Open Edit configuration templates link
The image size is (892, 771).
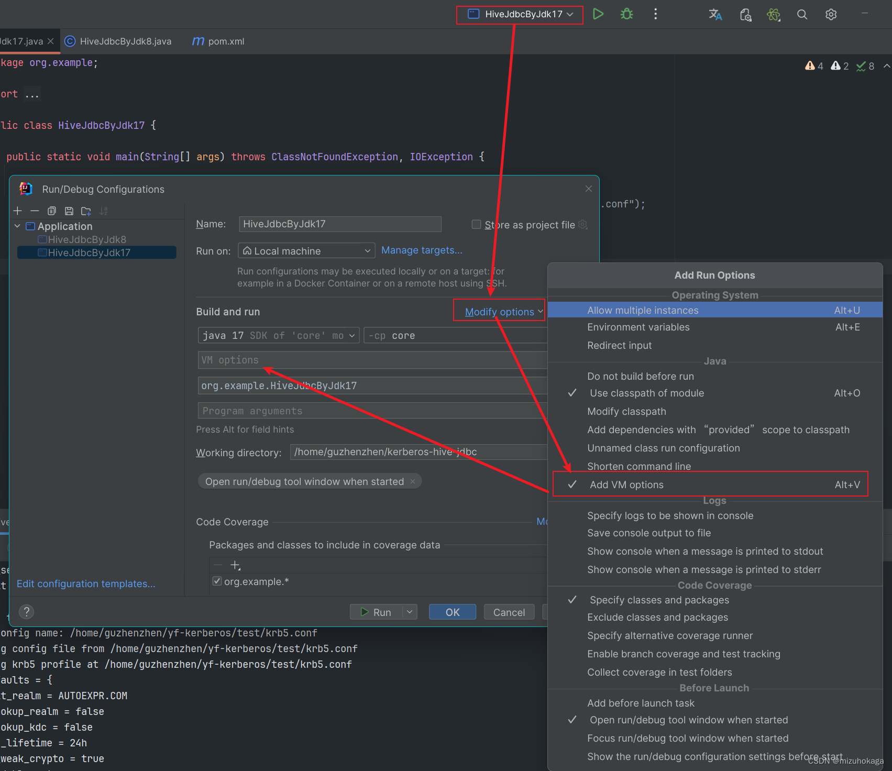click(86, 584)
